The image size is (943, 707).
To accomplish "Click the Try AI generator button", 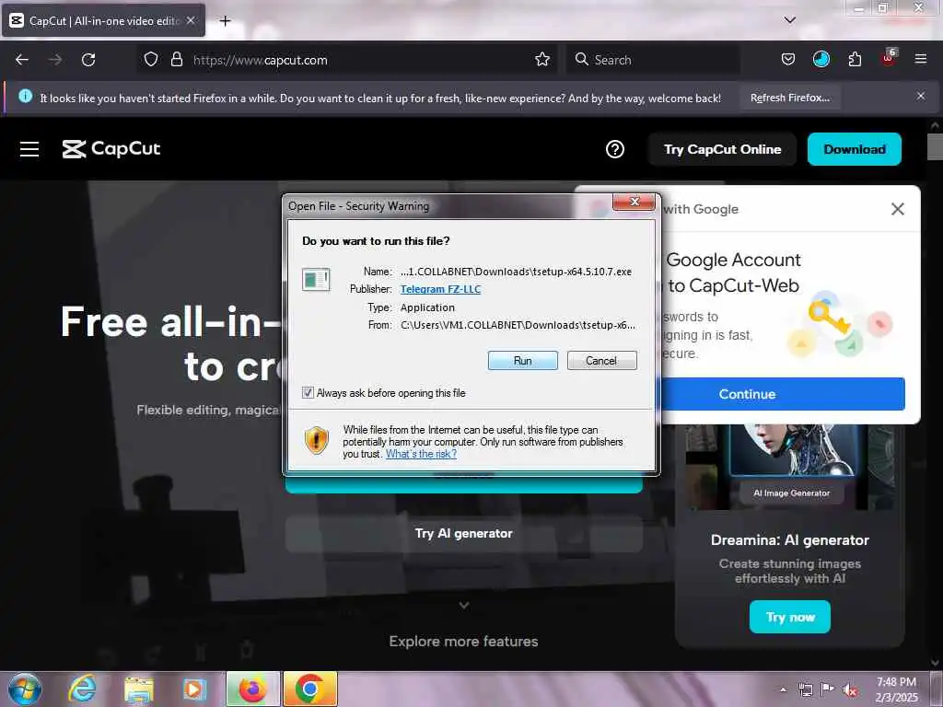I will (464, 533).
